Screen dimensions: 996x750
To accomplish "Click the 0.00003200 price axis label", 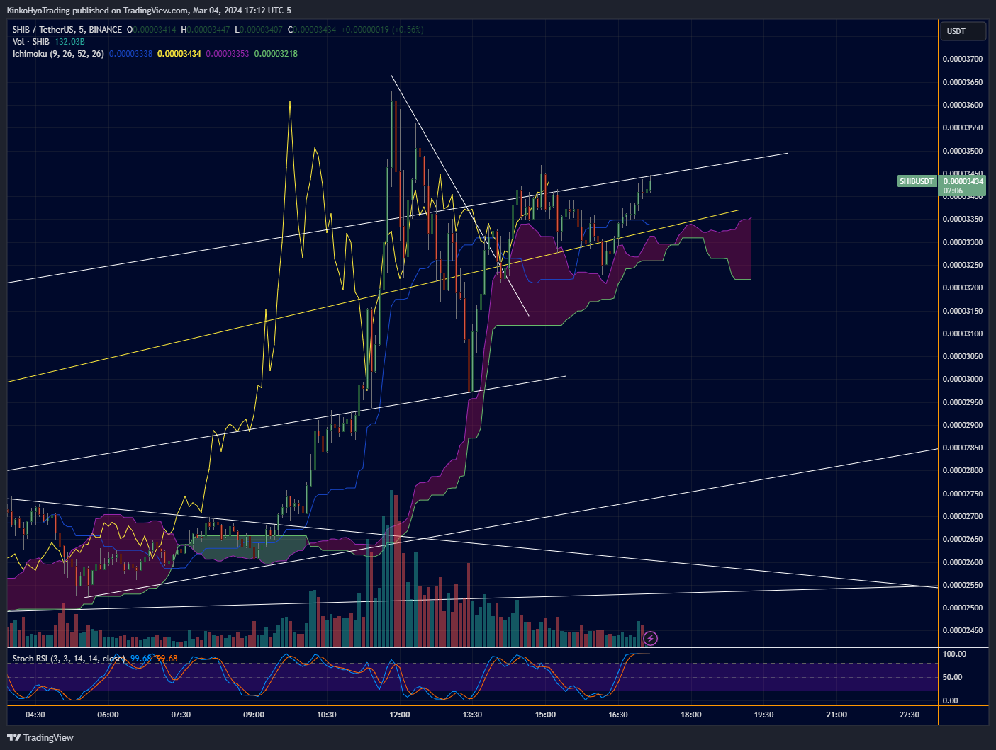I will point(963,288).
